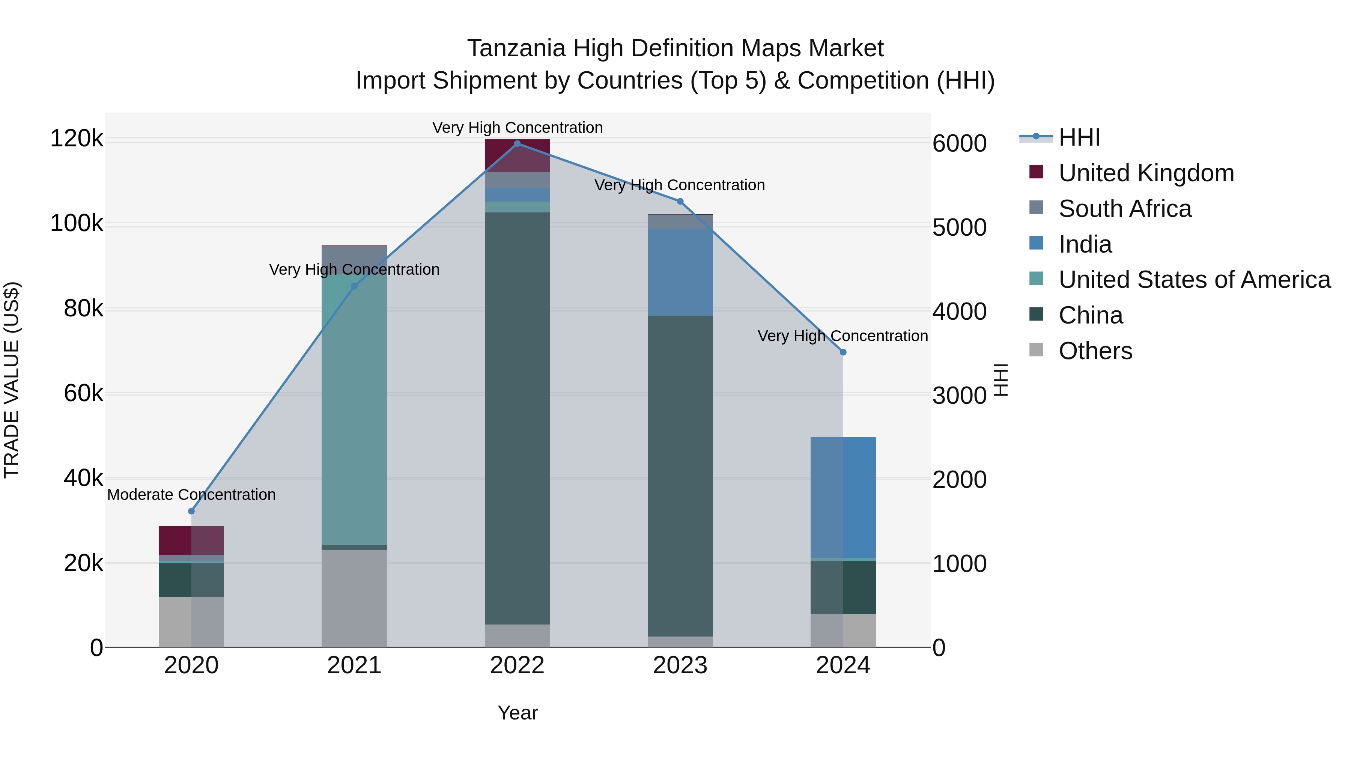Click the Year axis title
Image resolution: width=1351 pixels, height=760 pixels.
[x=518, y=713]
